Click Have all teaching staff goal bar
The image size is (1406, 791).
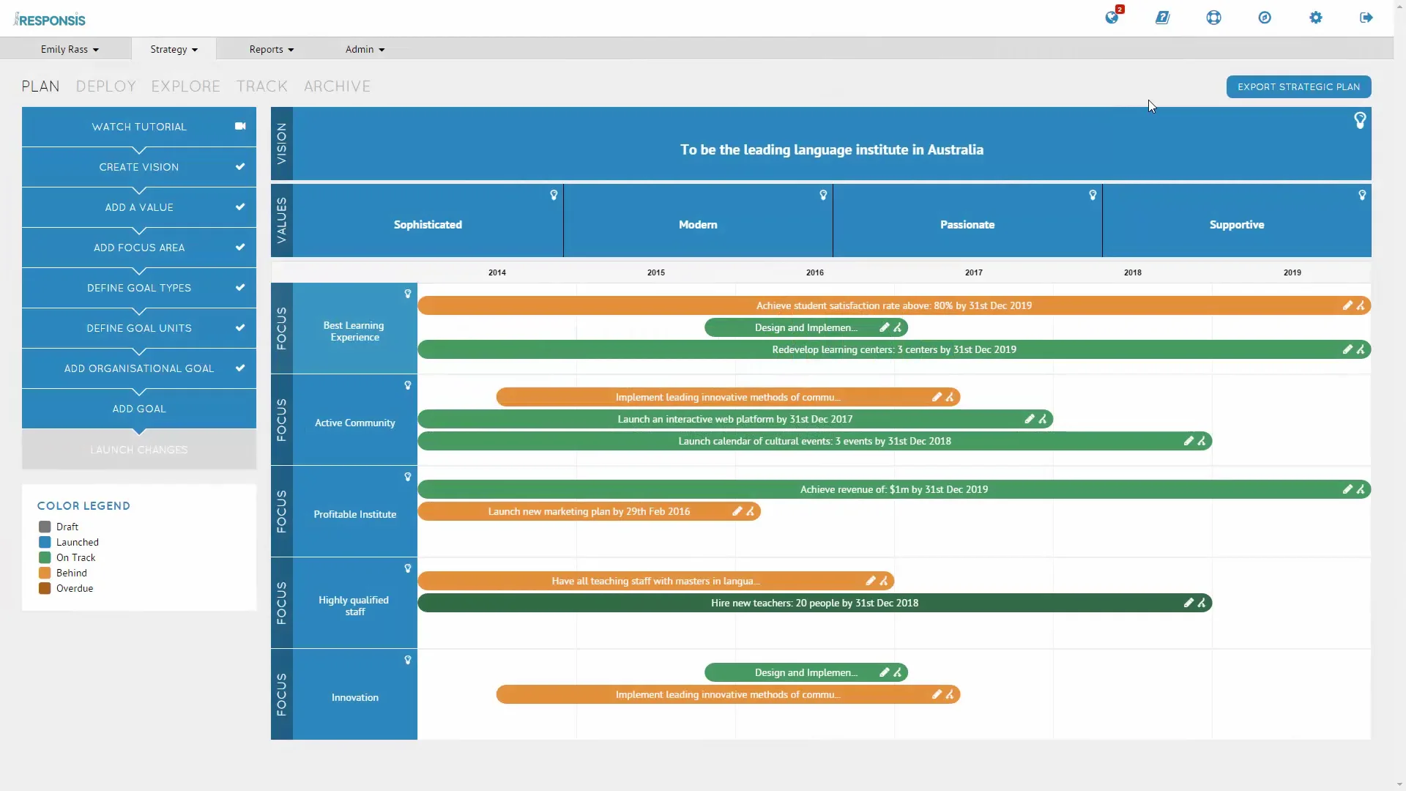click(x=656, y=581)
